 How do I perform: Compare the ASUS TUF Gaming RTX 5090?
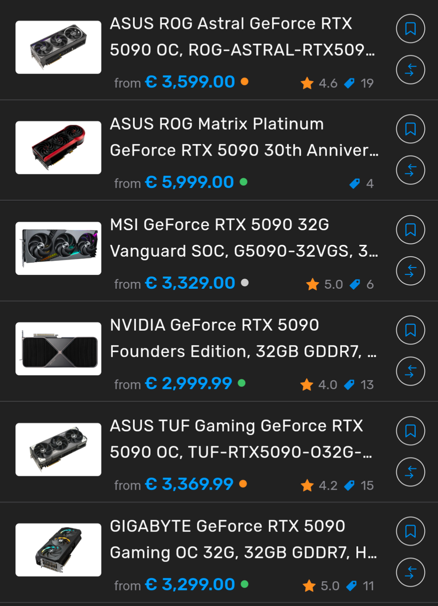[x=410, y=472]
